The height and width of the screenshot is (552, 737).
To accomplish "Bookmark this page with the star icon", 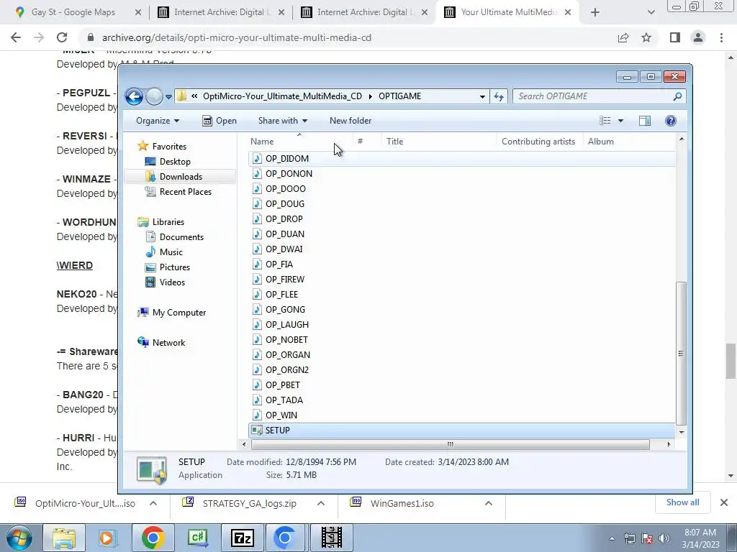I will point(647,37).
